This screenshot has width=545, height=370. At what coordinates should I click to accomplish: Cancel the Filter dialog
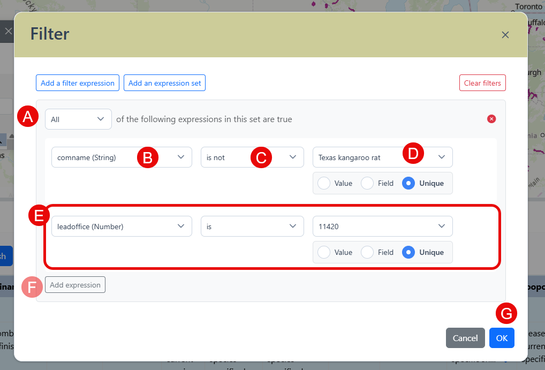pos(465,338)
